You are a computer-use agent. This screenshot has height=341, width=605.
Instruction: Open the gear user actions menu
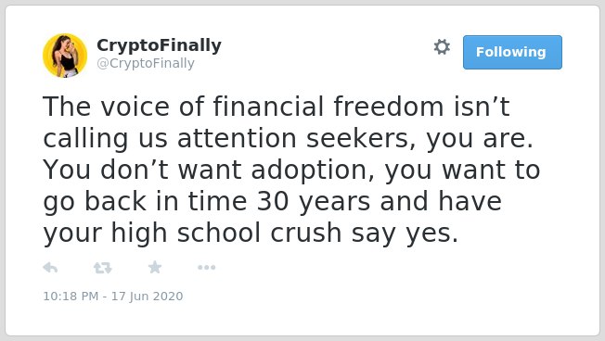click(442, 46)
